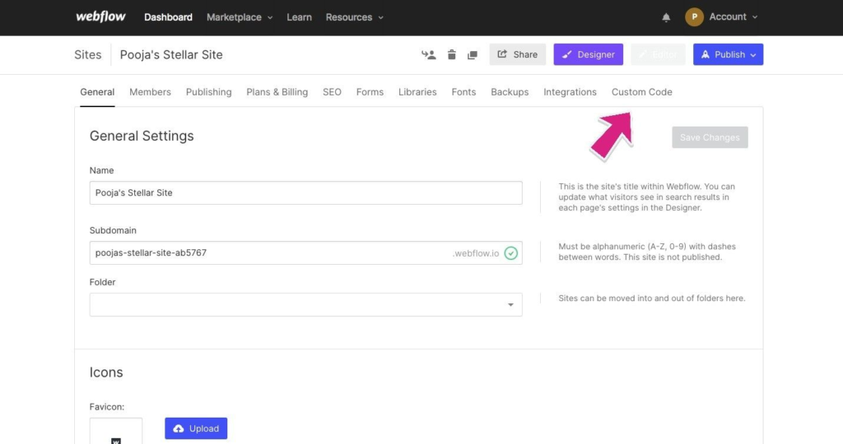Click the 'Must be alphanumeric' help text
Screen dimensions: 843x444
pos(647,252)
